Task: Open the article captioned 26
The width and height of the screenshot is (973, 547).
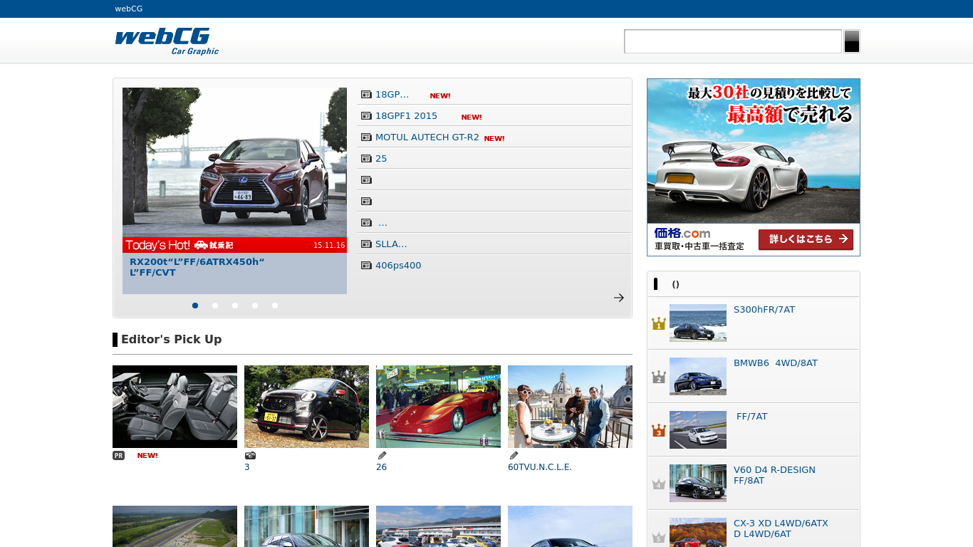Action: 381,467
